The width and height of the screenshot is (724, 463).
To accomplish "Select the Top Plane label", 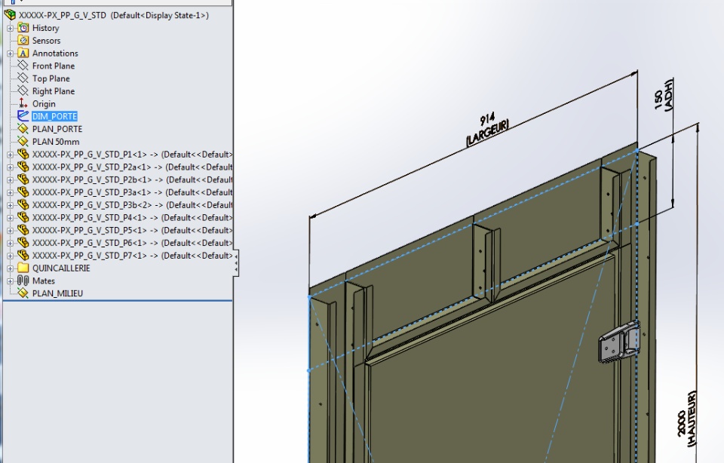I will point(51,78).
